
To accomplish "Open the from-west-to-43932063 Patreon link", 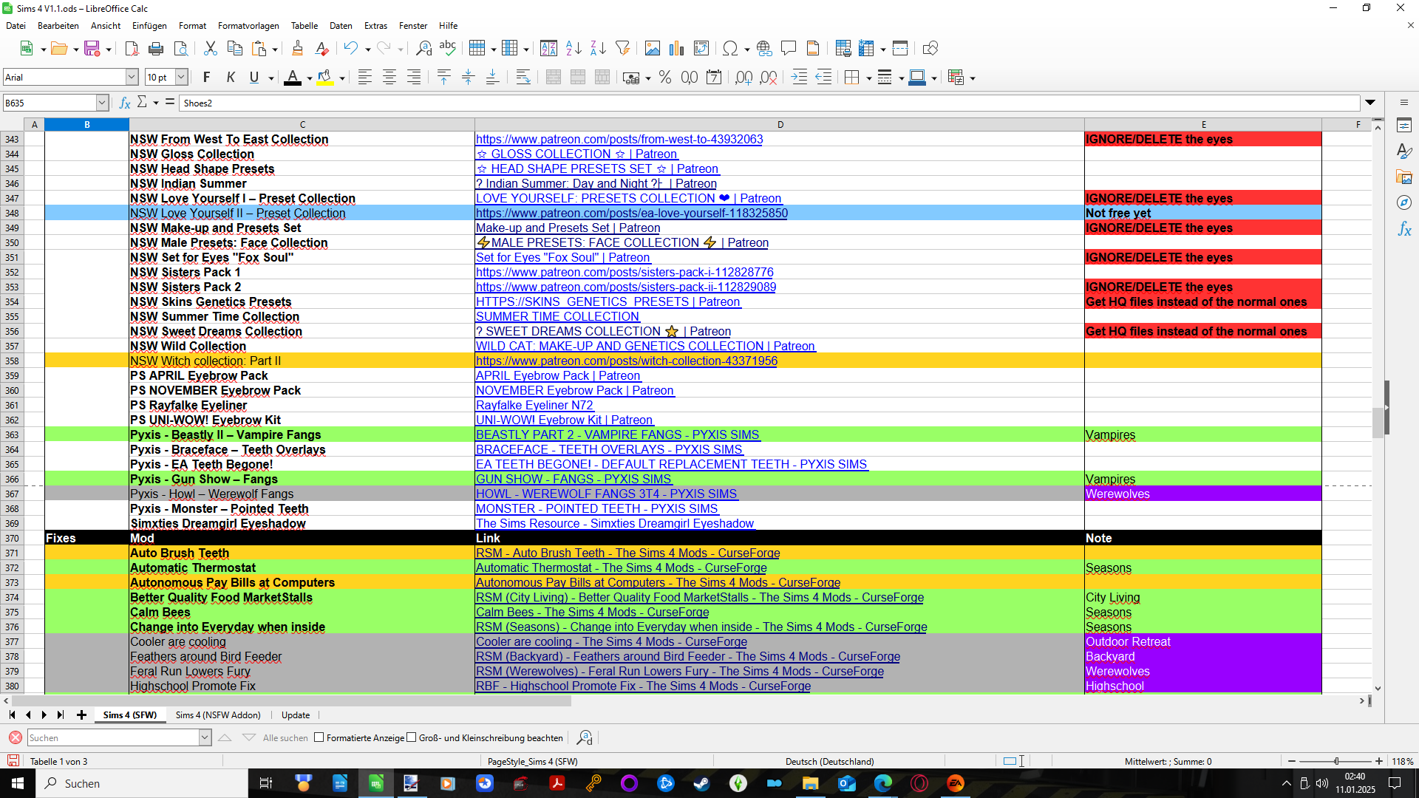I will click(619, 140).
